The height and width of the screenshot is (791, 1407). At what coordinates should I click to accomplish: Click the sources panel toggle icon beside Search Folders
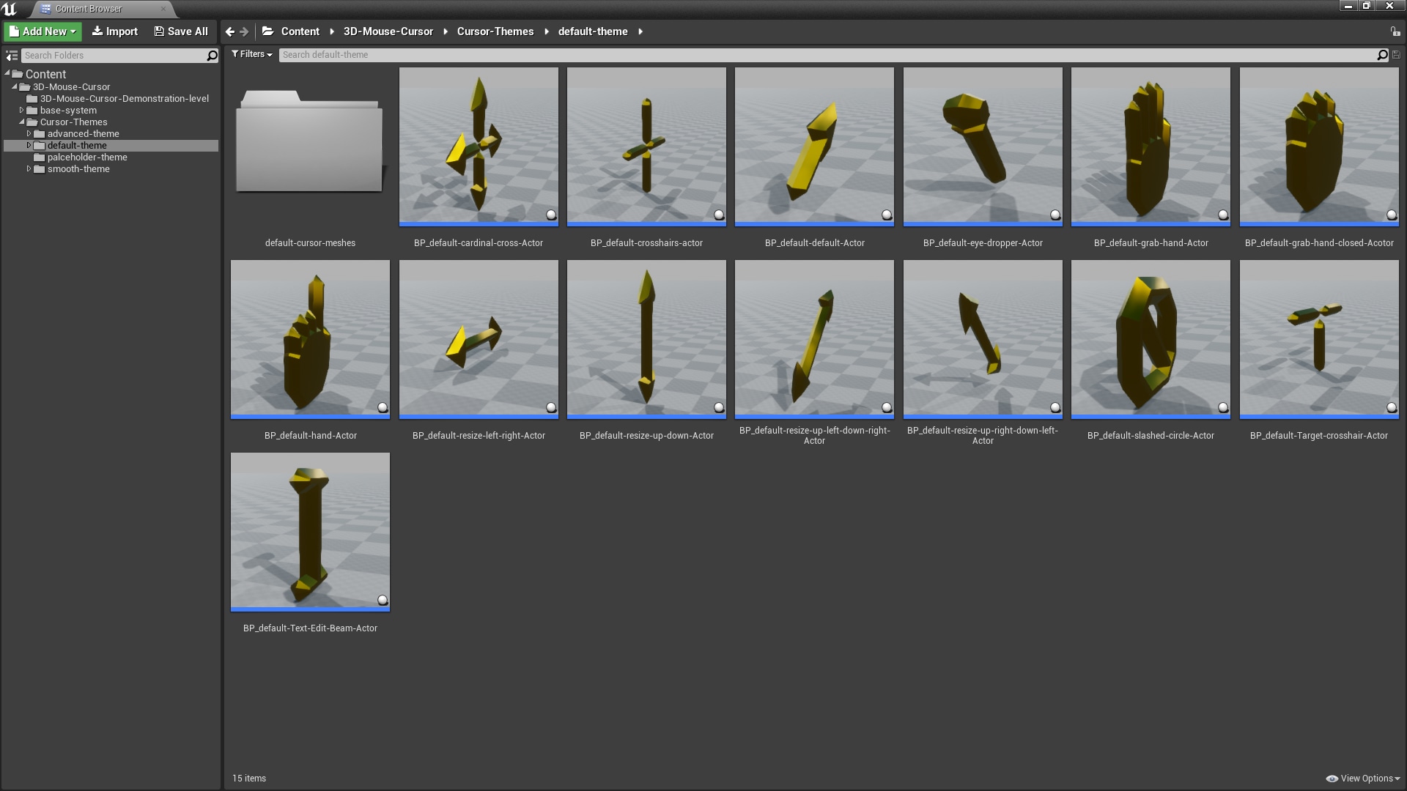pyautogui.click(x=12, y=55)
